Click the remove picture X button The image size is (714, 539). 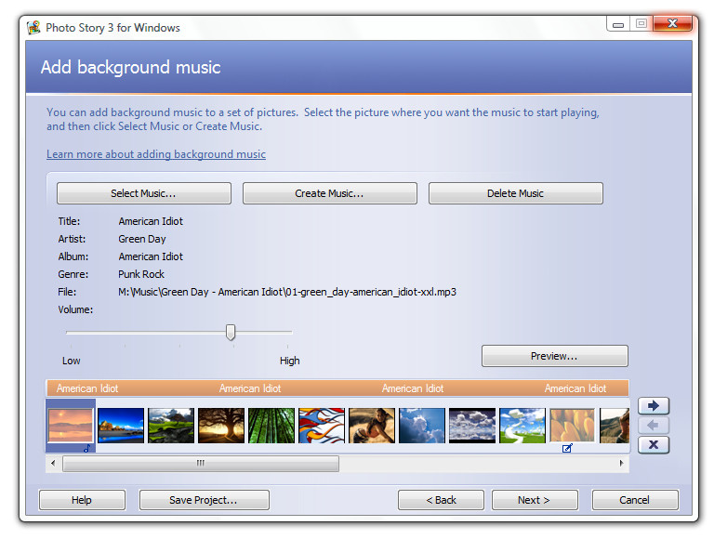(654, 445)
